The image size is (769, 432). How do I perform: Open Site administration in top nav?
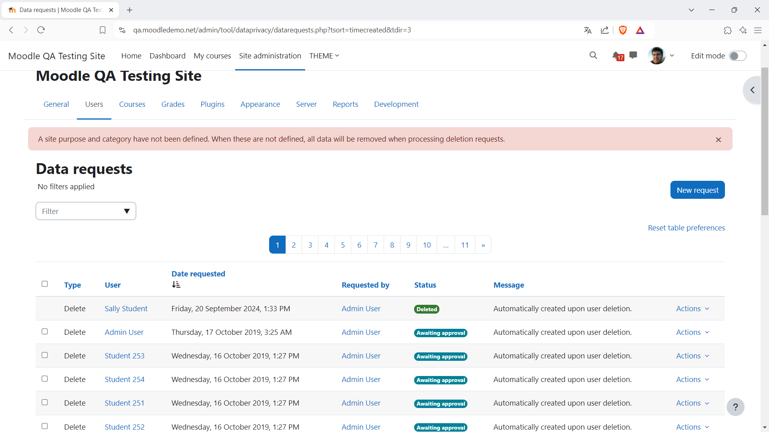coord(270,56)
